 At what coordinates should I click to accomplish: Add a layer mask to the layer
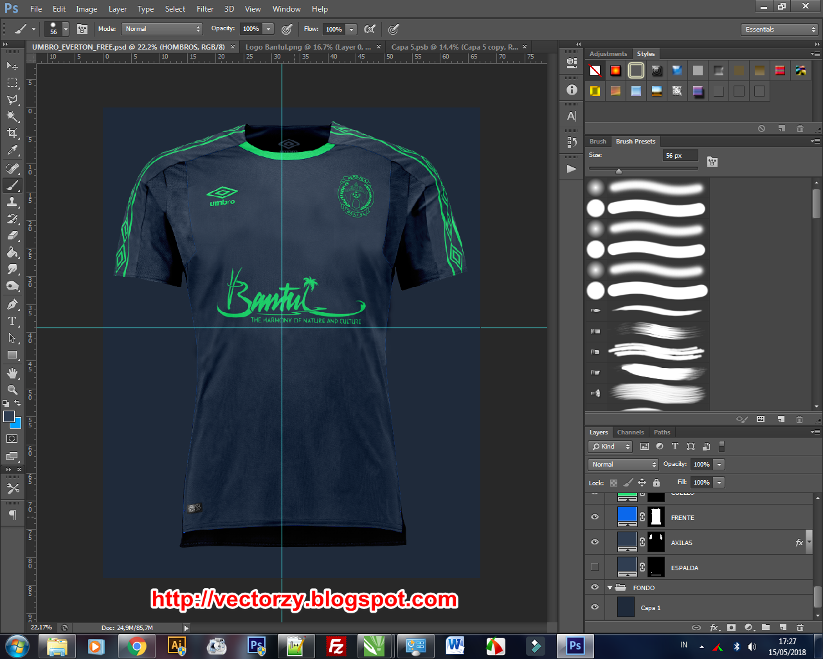pos(731,627)
